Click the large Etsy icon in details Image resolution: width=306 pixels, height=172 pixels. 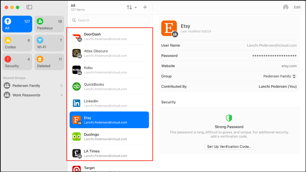click(x=169, y=28)
